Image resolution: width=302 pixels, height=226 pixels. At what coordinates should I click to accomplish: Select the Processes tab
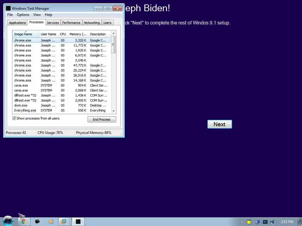[36, 22]
